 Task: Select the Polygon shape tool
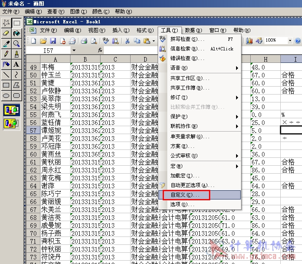click(17, 85)
